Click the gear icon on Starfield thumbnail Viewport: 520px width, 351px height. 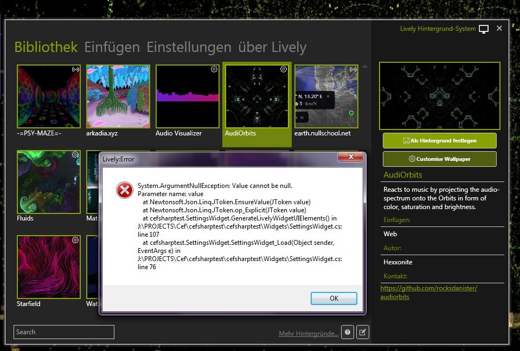point(75,240)
